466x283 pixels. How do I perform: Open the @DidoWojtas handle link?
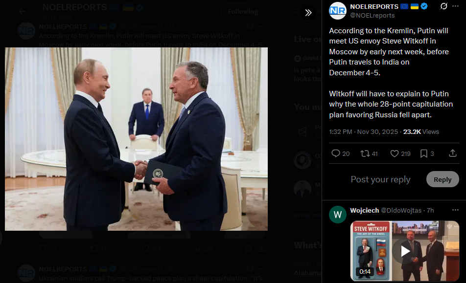click(x=401, y=210)
